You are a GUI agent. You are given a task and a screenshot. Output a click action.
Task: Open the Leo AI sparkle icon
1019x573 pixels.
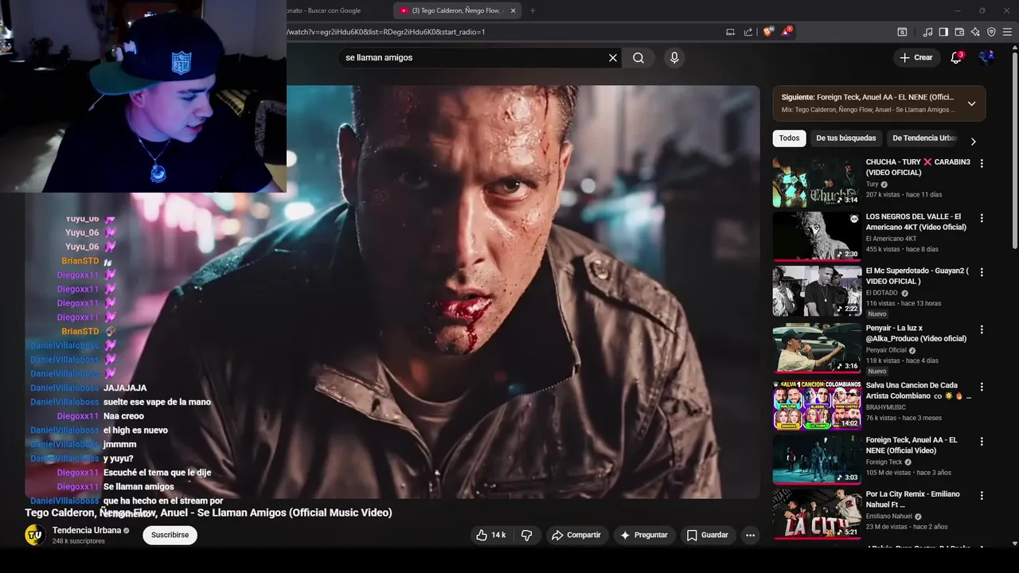(x=975, y=32)
